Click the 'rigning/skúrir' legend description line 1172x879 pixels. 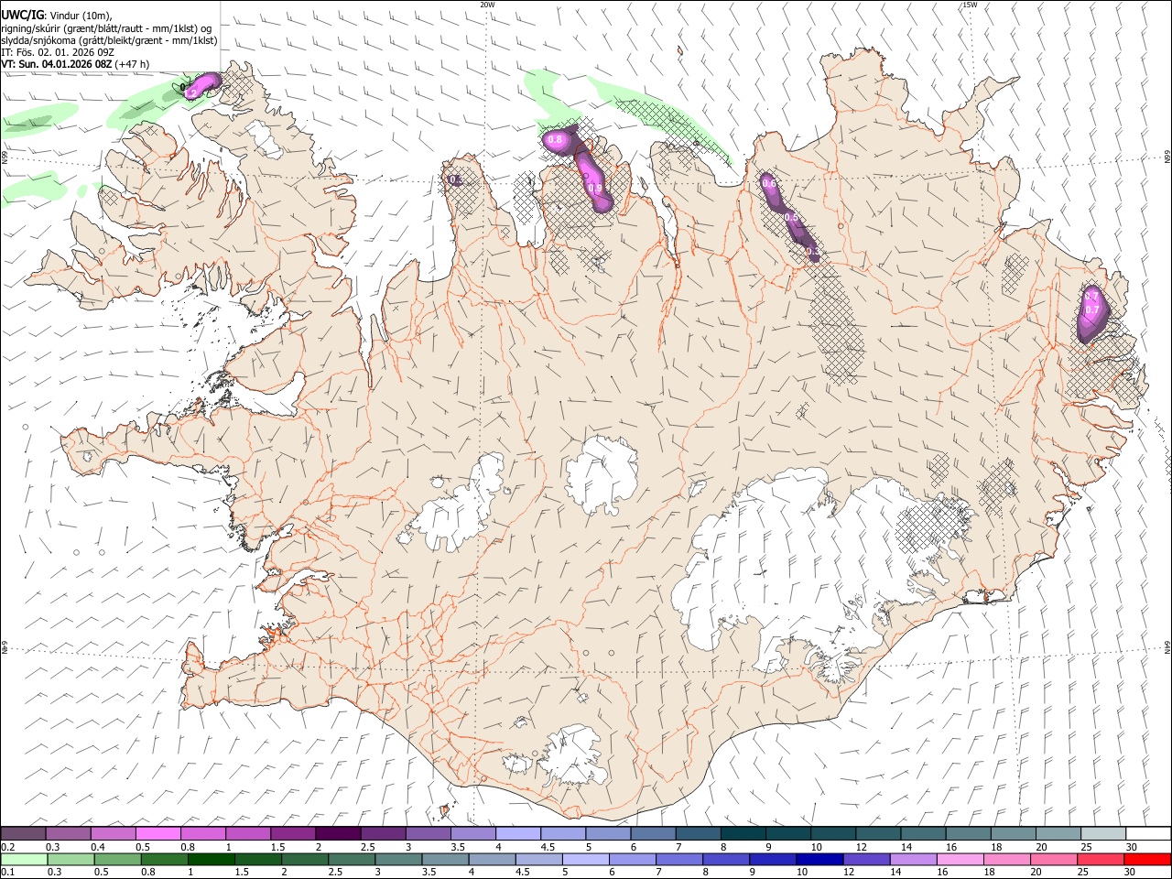coord(106,27)
